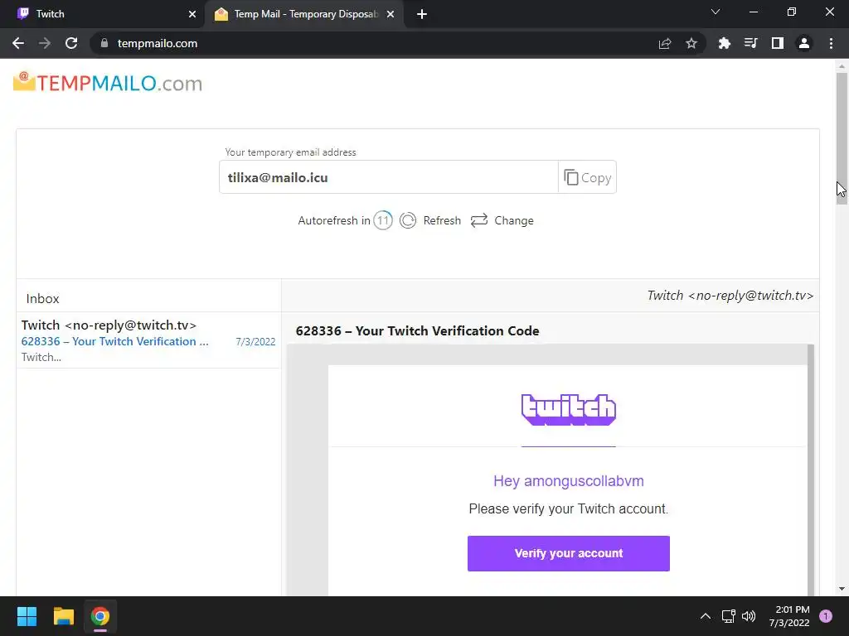
Task: Open the media controls icon
Action: pyautogui.click(x=750, y=43)
